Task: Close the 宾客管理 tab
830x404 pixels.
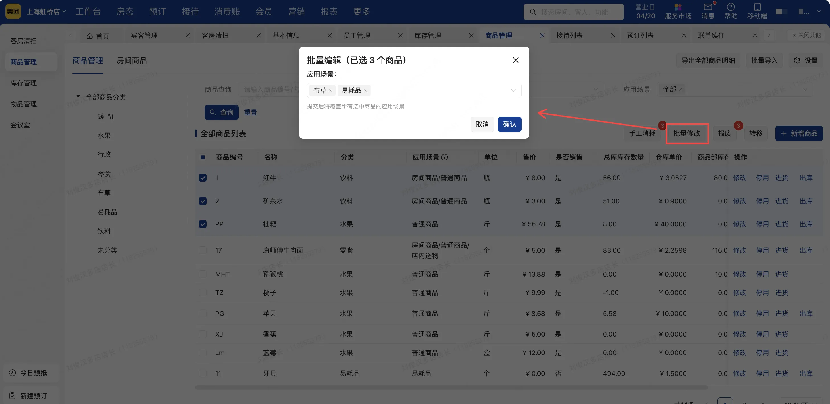Action: pyautogui.click(x=188, y=35)
